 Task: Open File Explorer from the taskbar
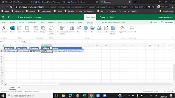[x=64, y=96]
